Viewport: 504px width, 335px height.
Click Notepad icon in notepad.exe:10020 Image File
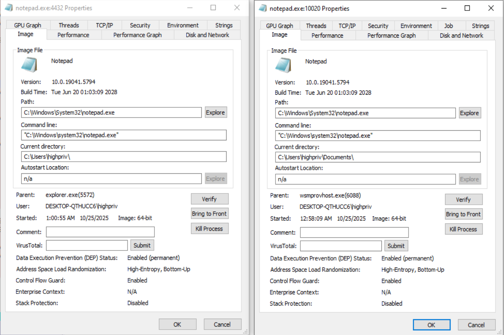pyautogui.click(x=283, y=65)
